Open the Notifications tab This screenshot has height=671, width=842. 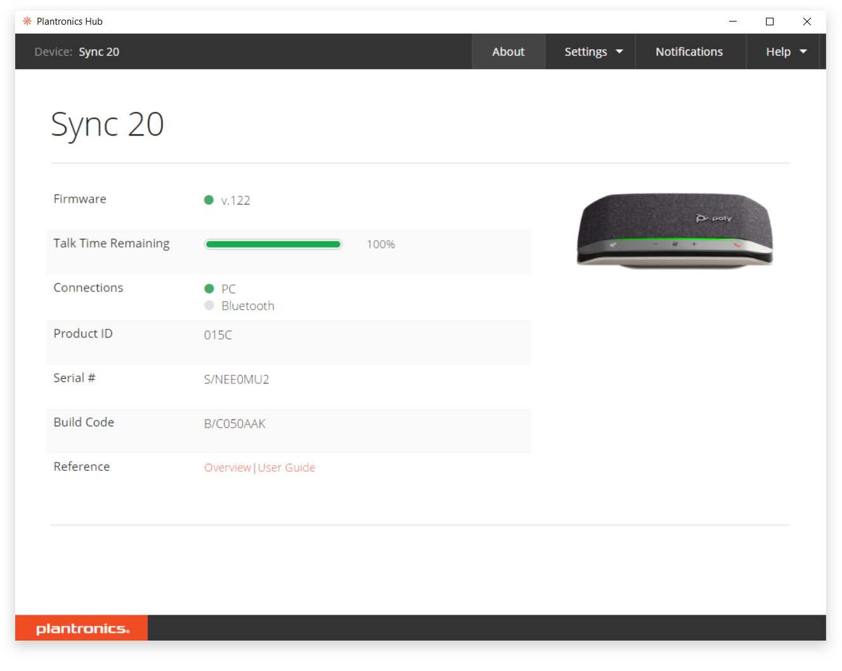pyautogui.click(x=689, y=52)
